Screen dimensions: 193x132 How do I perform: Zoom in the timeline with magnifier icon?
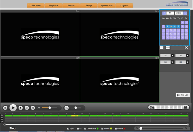pos(186,129)
